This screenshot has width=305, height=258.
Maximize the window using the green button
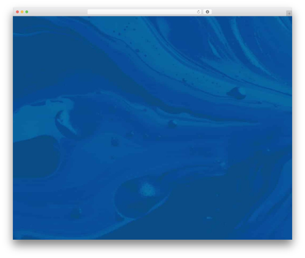[27, 12]
